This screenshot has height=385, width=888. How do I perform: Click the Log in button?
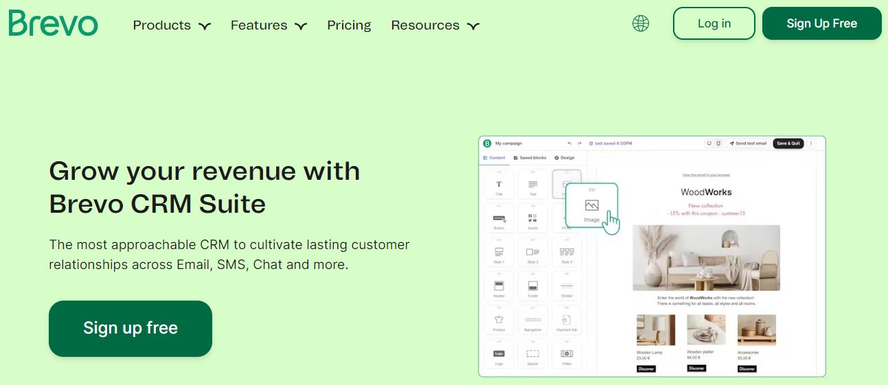(x=714, y=23)
